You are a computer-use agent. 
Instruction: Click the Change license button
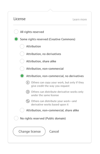tap(29, 131)
